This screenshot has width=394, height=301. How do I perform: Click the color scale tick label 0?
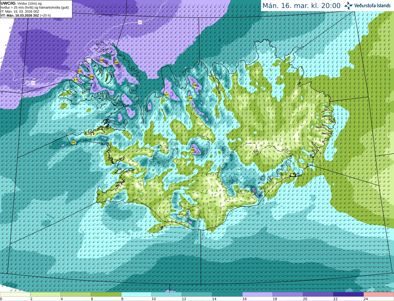point(1,299)
